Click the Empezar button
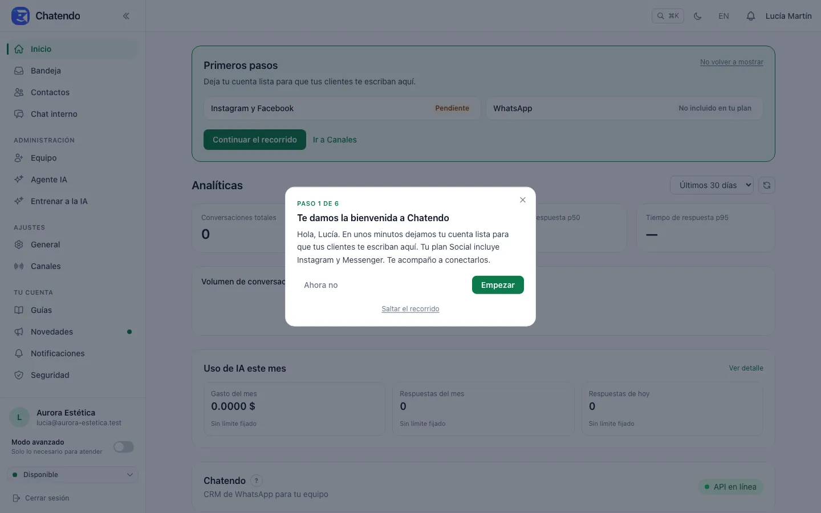 point(498,285)
